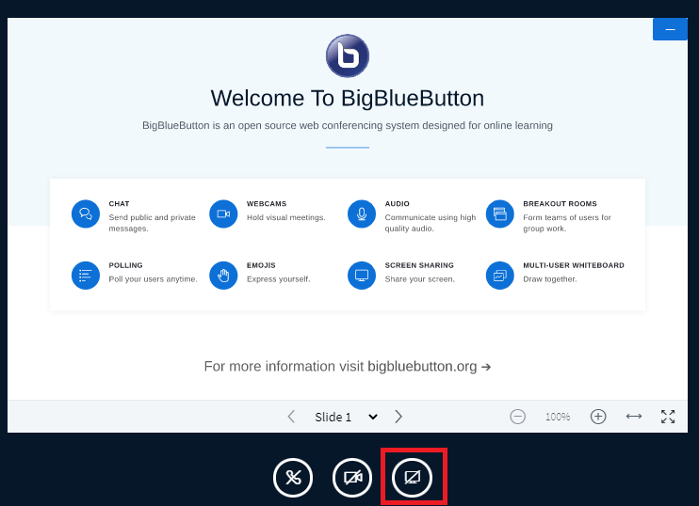Go to the previous slide
Viewport: 699px width, 506px height.
291,417
